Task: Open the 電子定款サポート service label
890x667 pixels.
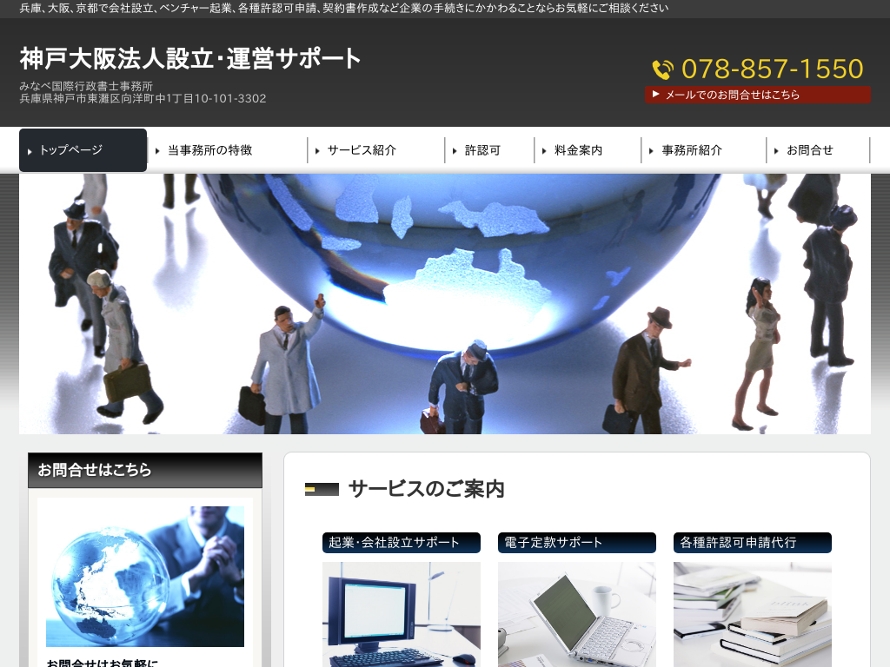Action: tap(577, 543)
